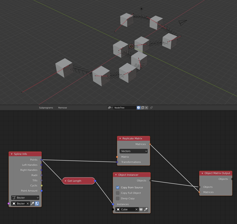The width and height of the screenshot is (237, 224).
Task: Toggle world space globe icon in Spline Info
Action: pyautogui.click(x=37, y=204)
